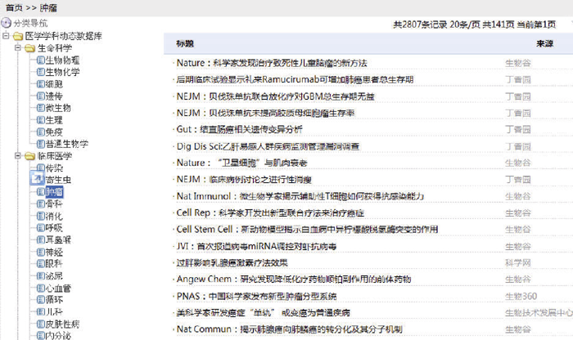Click the document icon beside 心血管
Image resolution: width=573 pixels, height=340 pixels.
point(41,288)
